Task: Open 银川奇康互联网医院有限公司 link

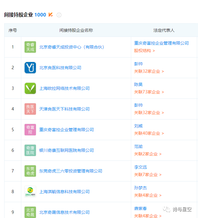Action: pyautogui.click(x=66, y=150)
